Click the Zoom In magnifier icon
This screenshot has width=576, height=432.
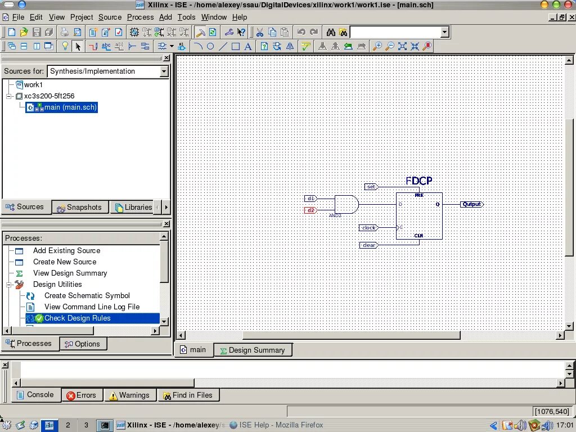(377, 46)
